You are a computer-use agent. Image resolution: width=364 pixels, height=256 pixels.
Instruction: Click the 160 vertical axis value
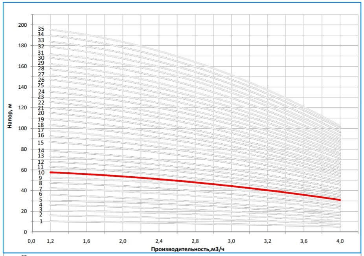[x=23, y=66]
